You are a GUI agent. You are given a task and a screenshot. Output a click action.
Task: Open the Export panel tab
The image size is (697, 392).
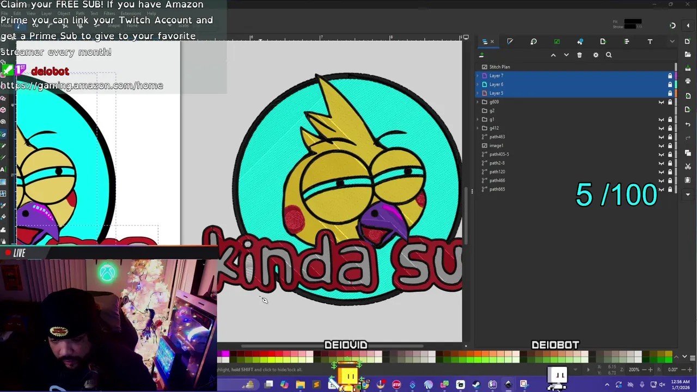(x=603, y=41)
